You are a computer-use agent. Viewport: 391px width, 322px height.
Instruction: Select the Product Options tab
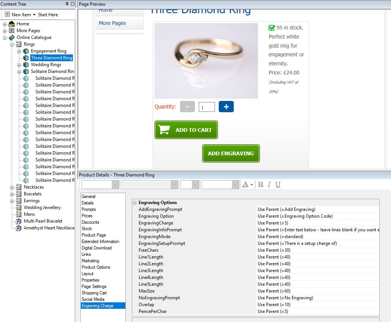coord(96,267)
